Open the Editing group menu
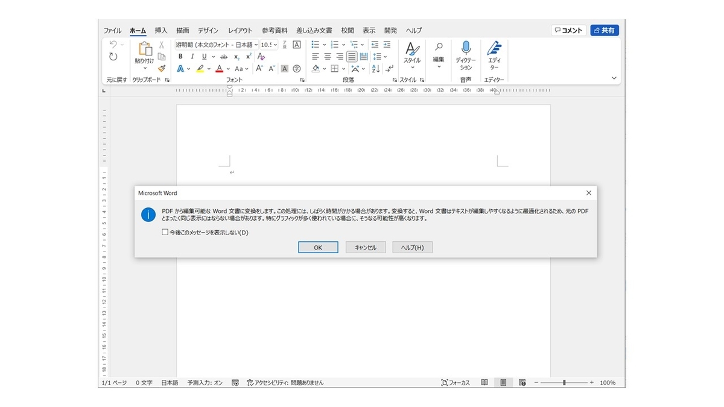 [x=439, y=55]
